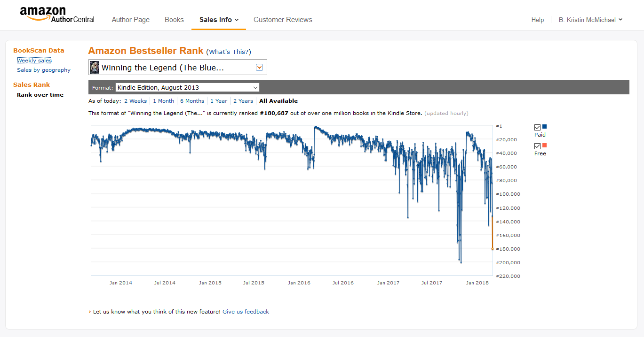644x337 pixels.
Task: Click the #220,000 rank axis label
Action: click(509, 276)
